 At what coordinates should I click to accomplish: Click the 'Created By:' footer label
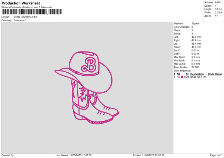8,155
